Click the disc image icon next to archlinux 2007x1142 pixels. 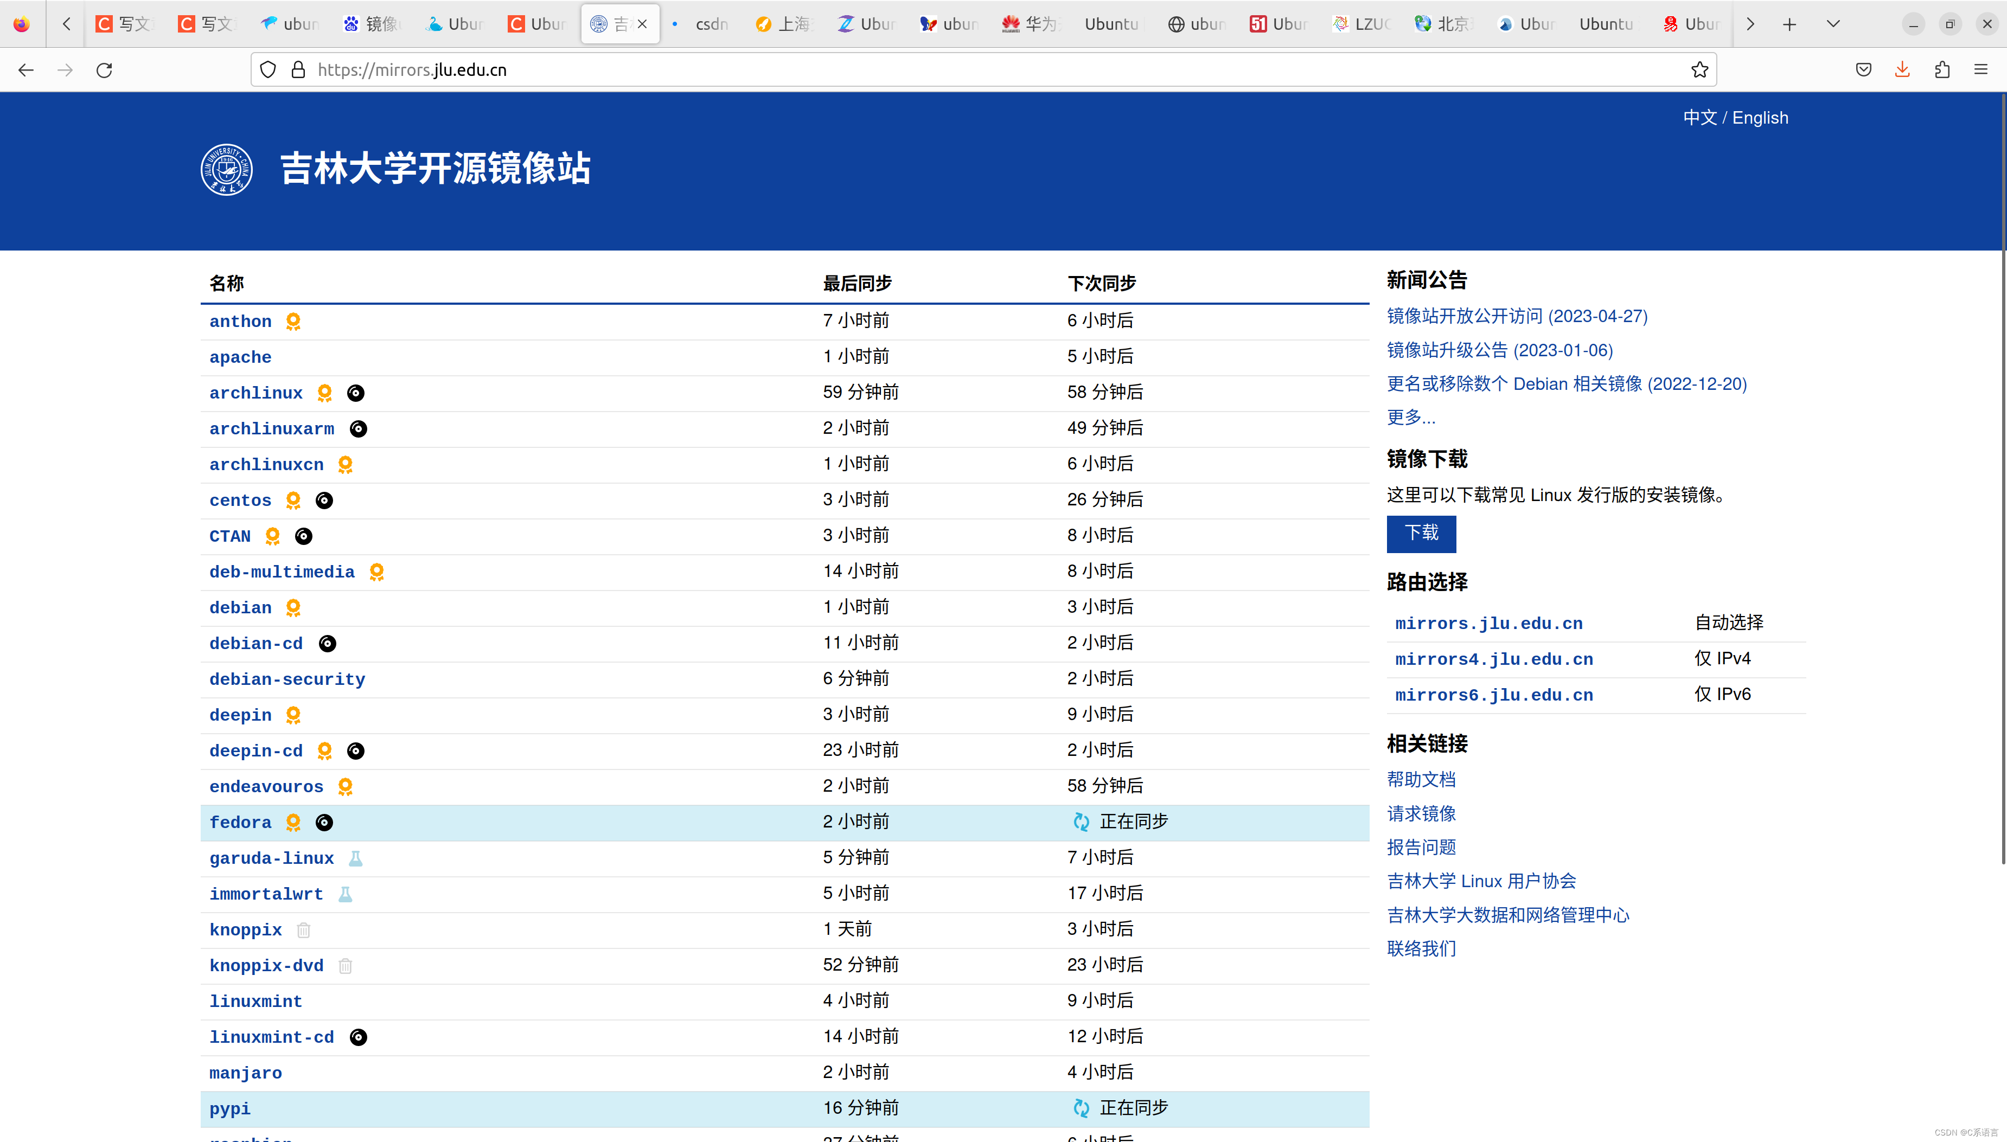point(355,393)
